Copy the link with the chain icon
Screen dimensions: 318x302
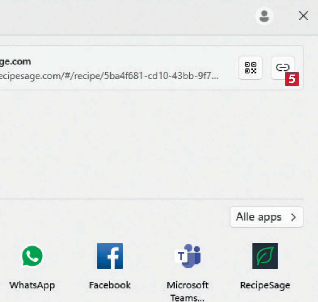pos(283,68)
